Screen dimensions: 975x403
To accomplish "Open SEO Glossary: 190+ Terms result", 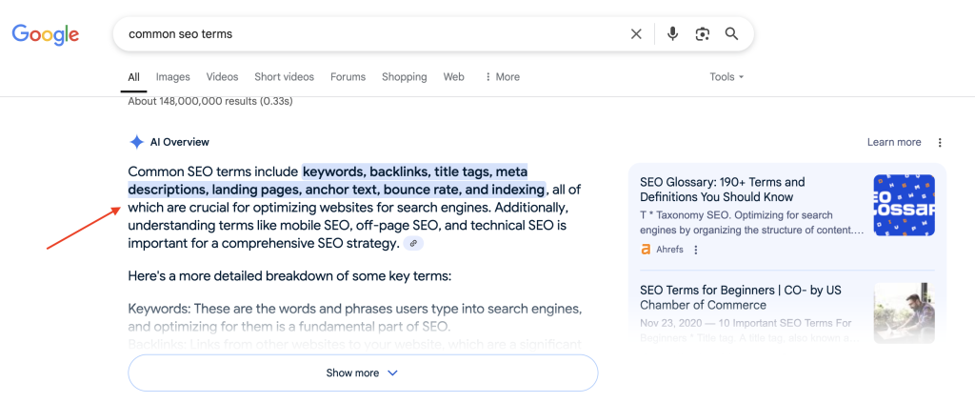I will [722, 190].
